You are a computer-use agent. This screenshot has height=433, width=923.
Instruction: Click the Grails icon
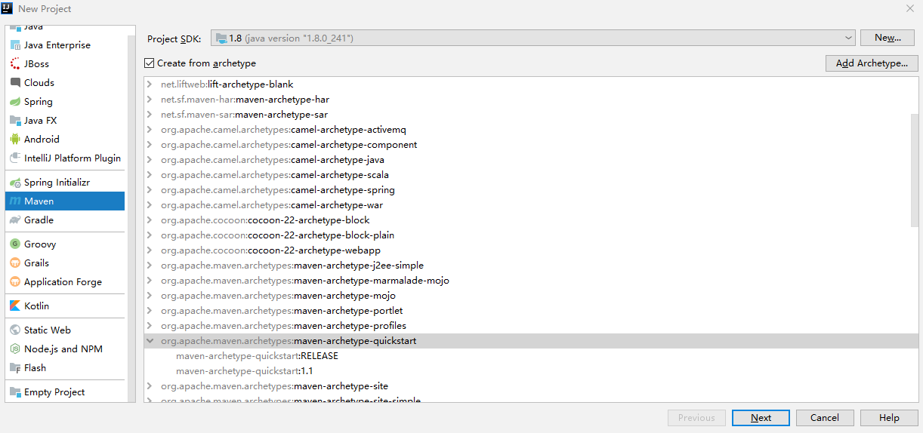tap(15, 263)
